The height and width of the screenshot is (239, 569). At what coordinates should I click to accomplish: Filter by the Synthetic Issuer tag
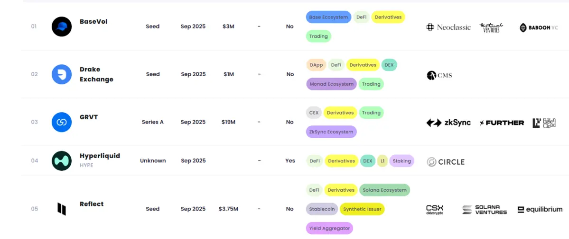(x=362, y=209)
